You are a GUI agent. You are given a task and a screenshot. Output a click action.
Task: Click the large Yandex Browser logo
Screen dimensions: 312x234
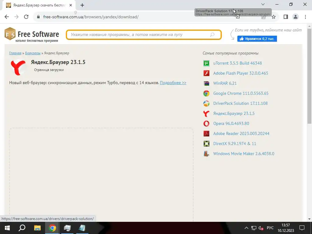18,68
